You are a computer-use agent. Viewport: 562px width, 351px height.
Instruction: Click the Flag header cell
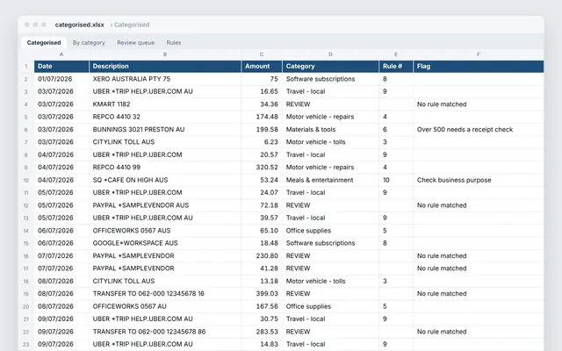pos(479,67)
